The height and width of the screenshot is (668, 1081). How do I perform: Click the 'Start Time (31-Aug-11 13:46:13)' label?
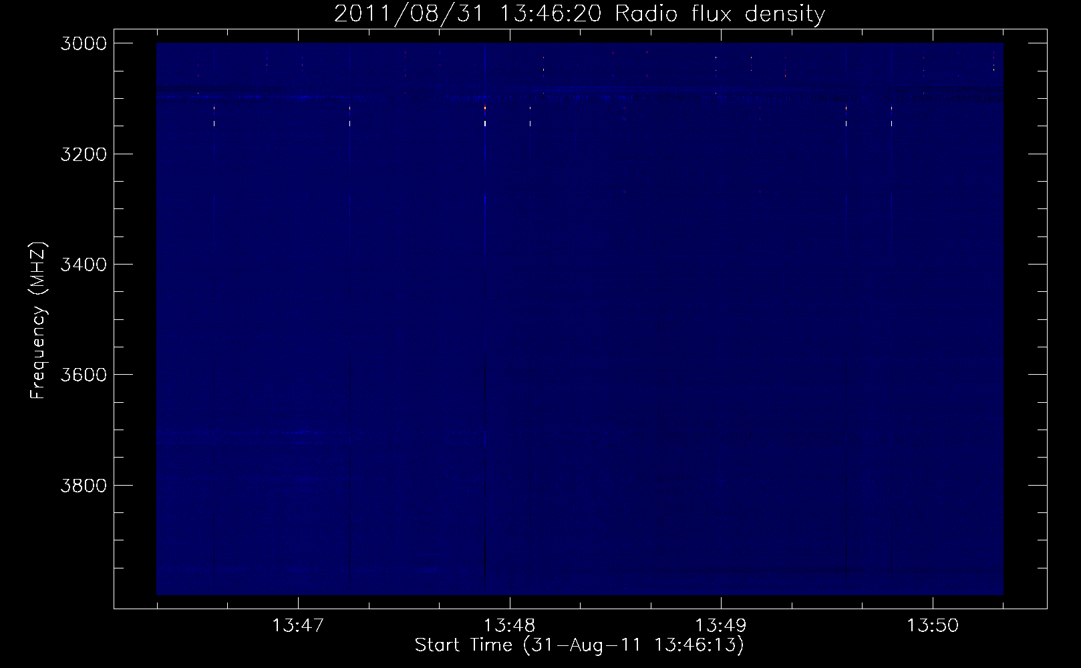(x=579, y=646)
